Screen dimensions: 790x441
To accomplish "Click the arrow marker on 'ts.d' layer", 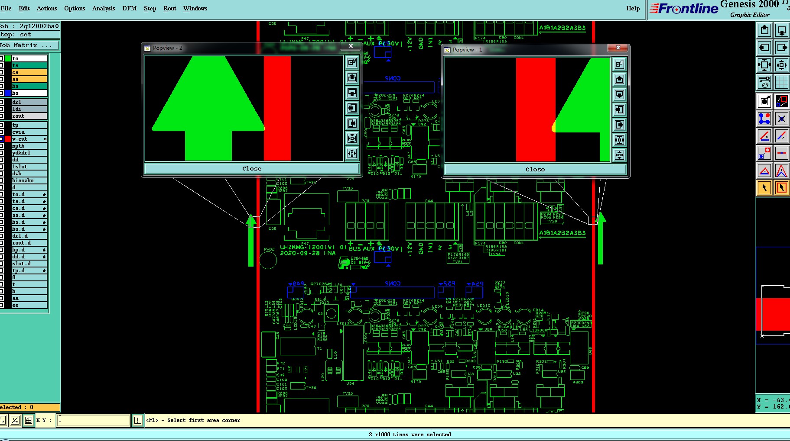I will (x=44, y=202).
